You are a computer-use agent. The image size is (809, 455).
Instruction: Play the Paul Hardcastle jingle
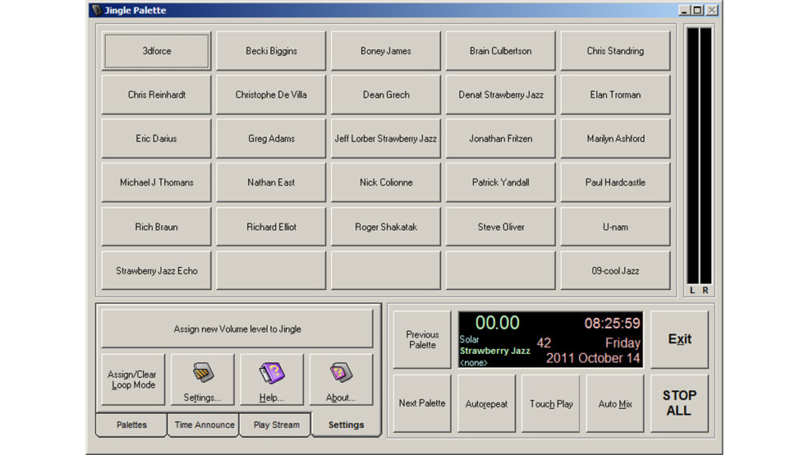pos(615,182)
